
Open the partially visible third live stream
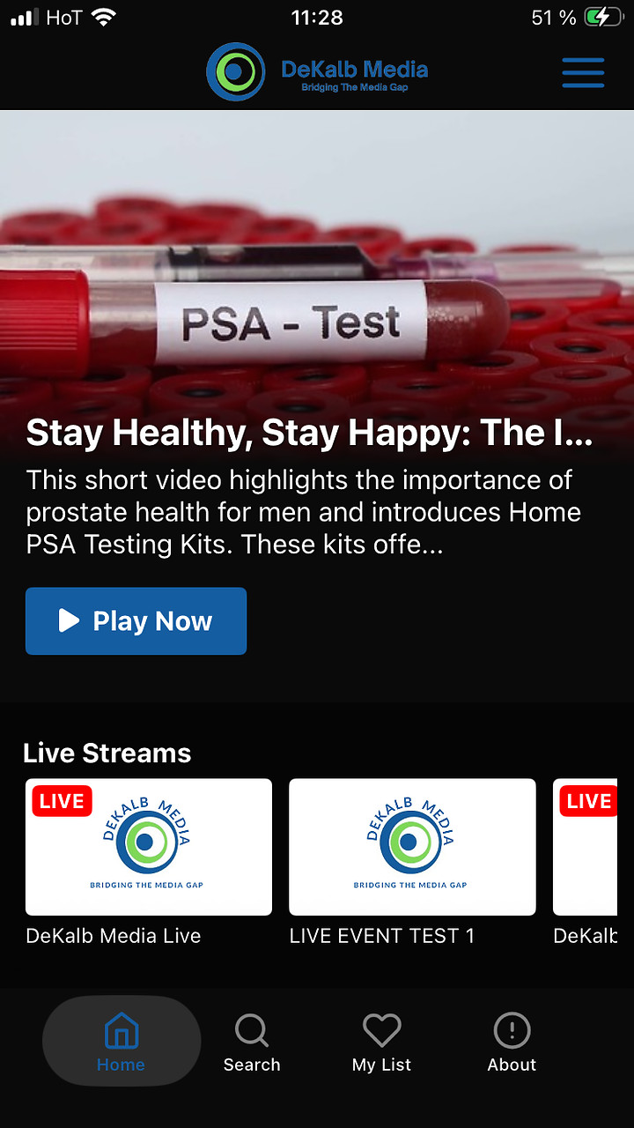coord(585,847)
